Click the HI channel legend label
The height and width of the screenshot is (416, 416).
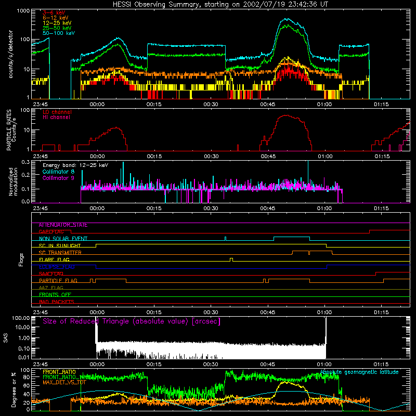[56, 118]
